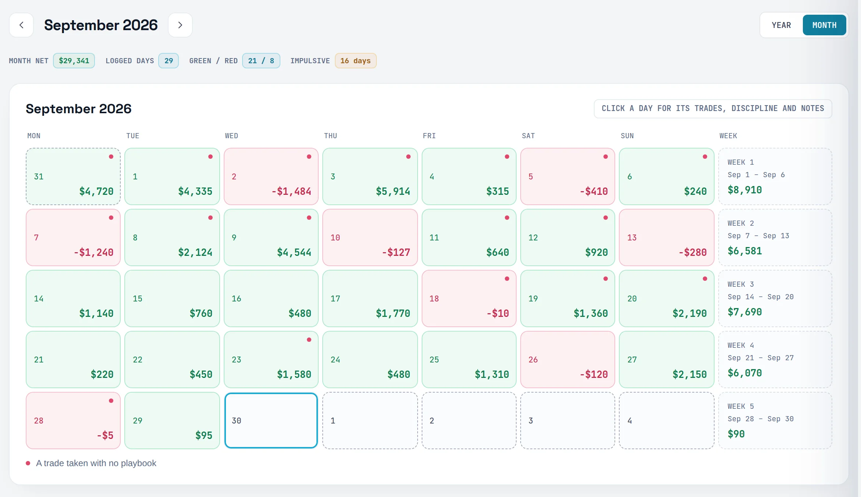Open the Week 1 summary card $8,910

775,176
